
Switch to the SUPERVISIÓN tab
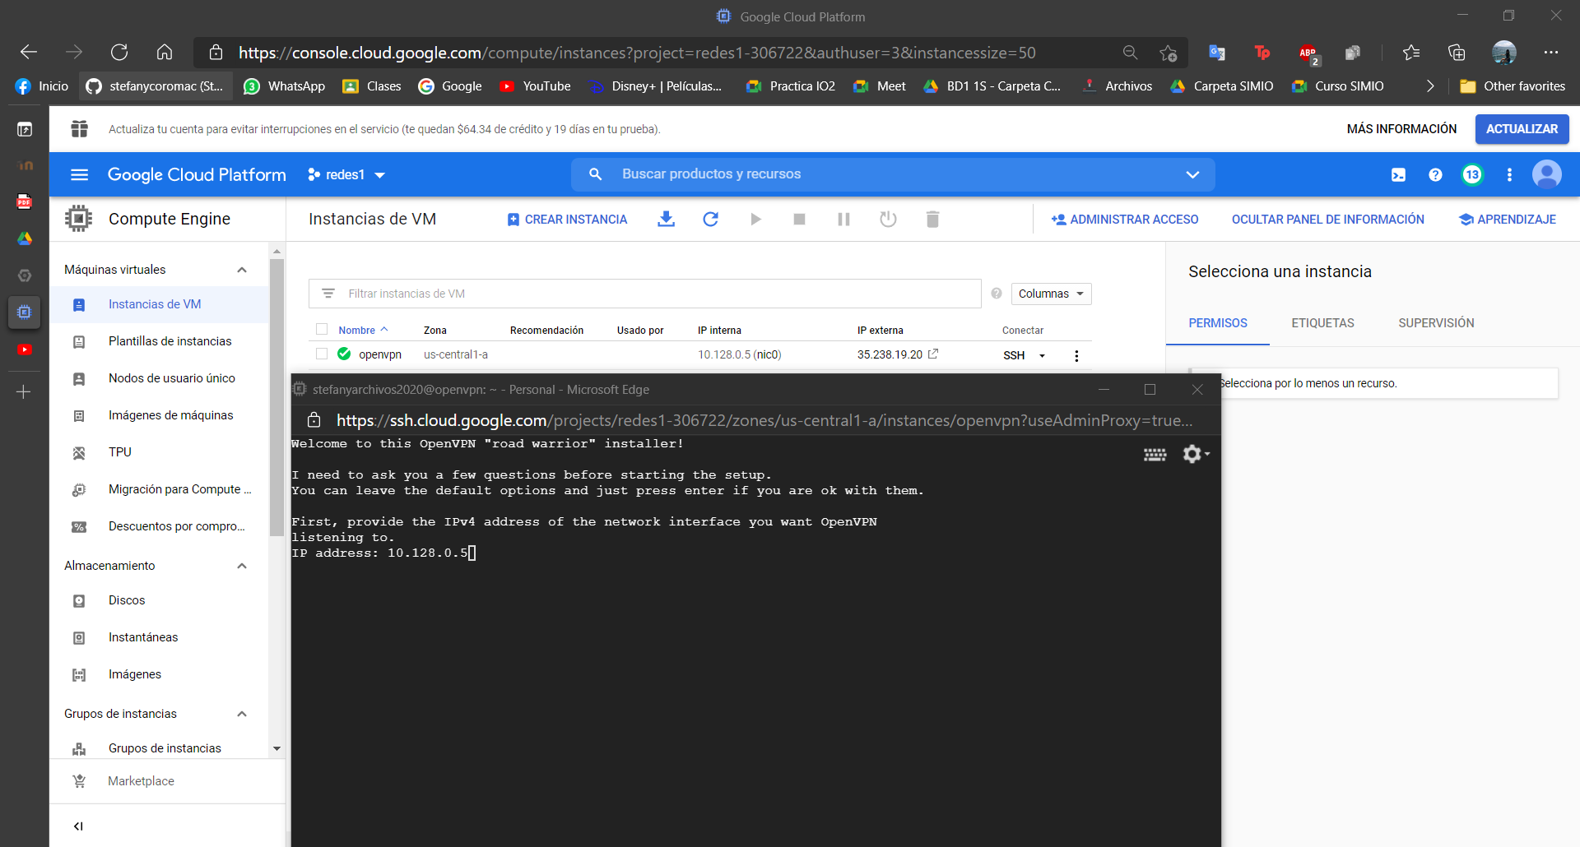coord(1436,323)
